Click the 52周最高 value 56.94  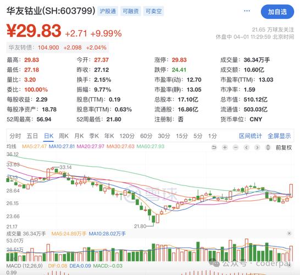(x=44, y=119)
